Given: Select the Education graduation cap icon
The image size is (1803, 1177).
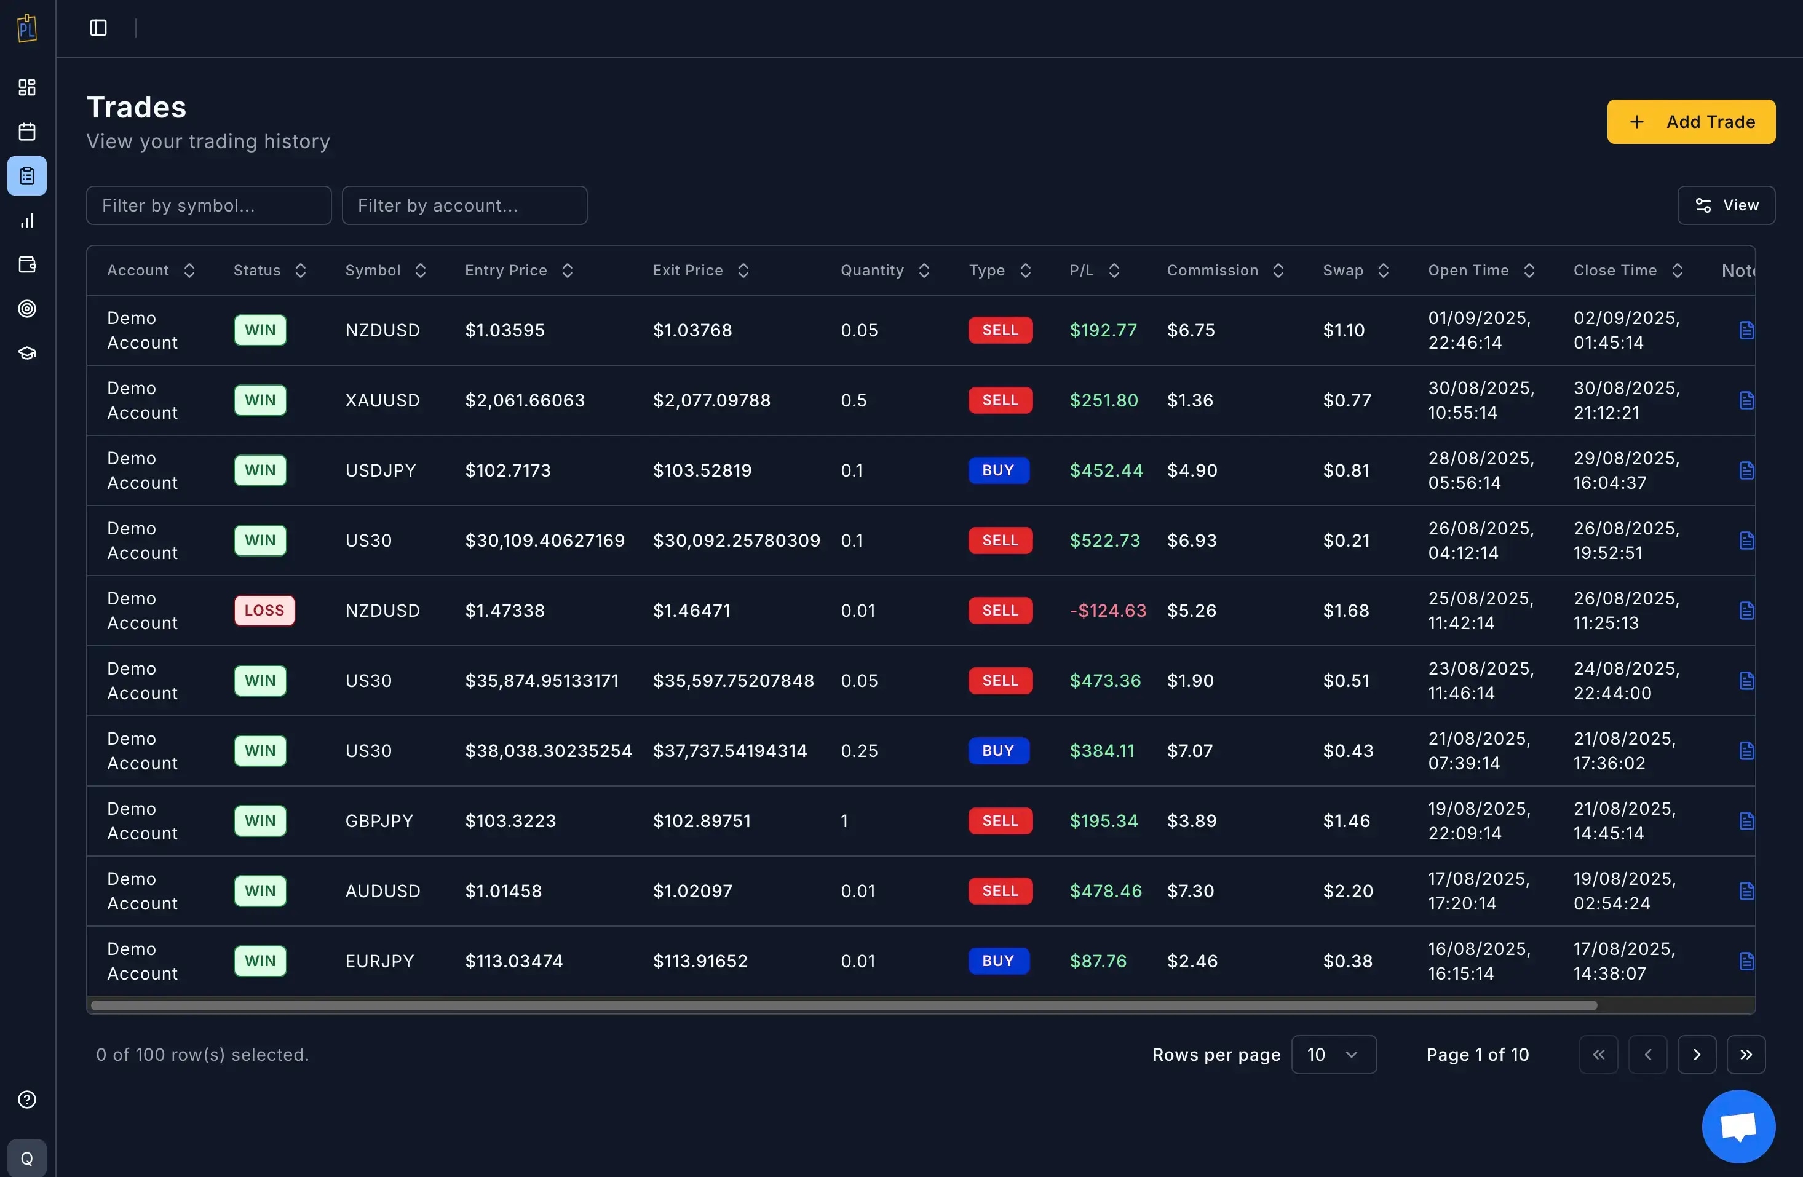Looking at the screenshot, I should click(x=26, y=352).
